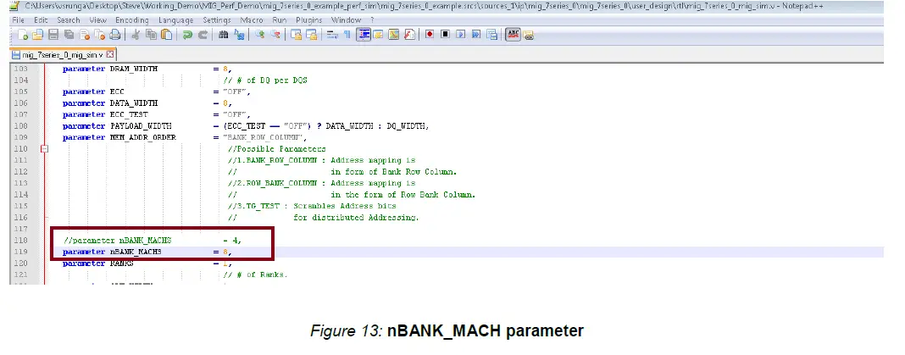This screenshot has width=905, height=355.
Task: Click the Stop Recording square icon
Action: (x=445, y=35)
